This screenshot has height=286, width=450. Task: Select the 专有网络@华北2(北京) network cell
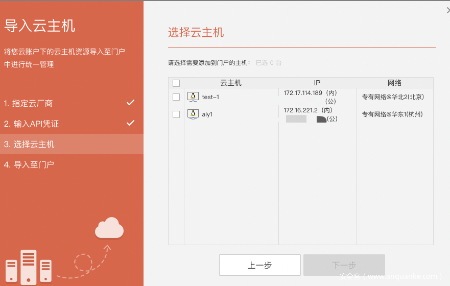393,97
